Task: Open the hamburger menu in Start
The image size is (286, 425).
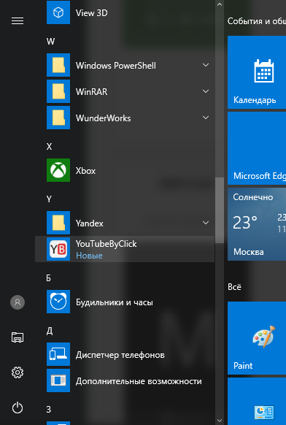Action: (18, 21)
